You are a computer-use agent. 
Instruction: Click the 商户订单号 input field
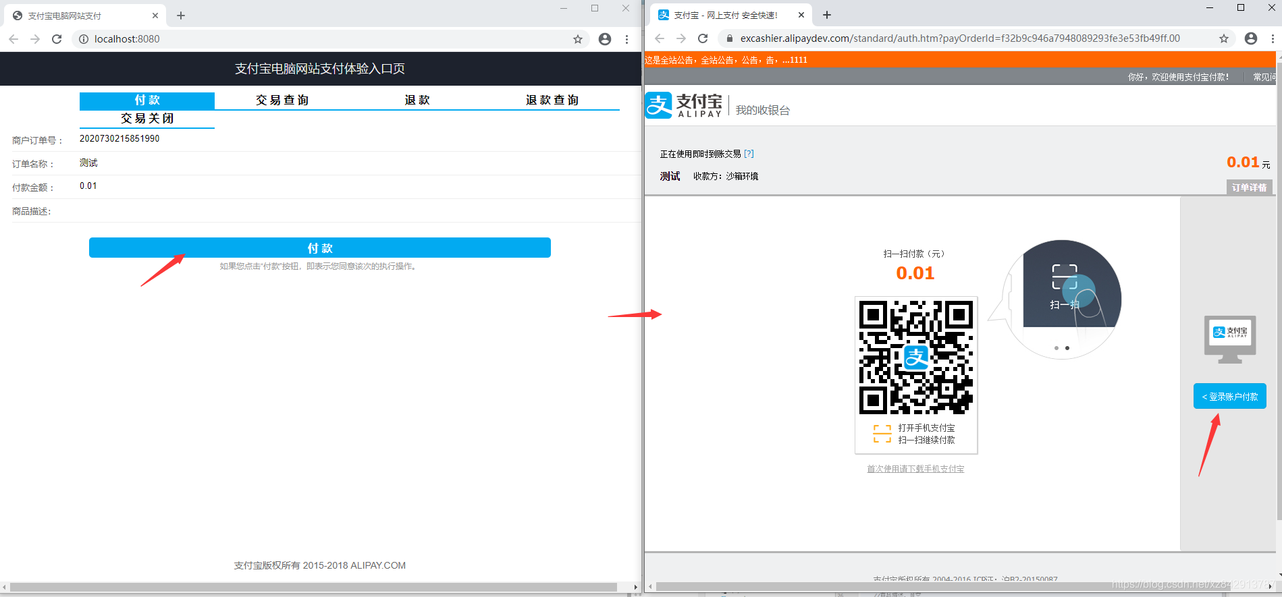coord(359,139)
